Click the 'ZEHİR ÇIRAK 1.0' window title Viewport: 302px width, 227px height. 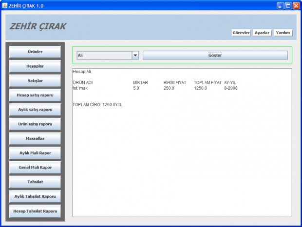(26, 6)
